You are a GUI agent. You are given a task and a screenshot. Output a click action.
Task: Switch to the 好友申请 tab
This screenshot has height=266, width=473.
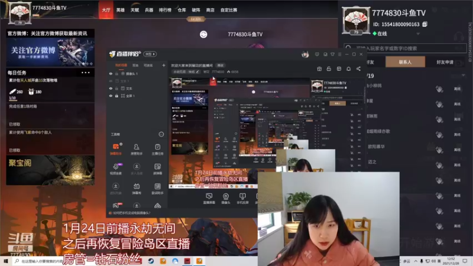click(x=445, y=62)
